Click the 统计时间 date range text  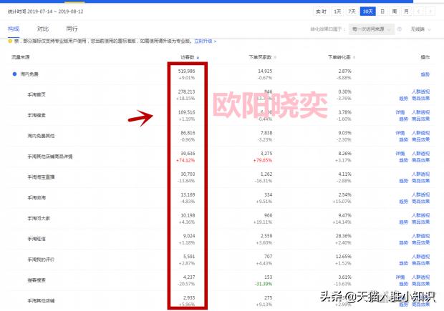click(x=46, y=11)
